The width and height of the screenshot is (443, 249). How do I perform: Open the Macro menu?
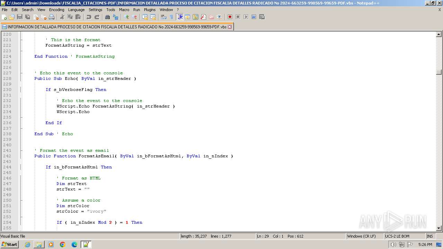[124, 10]
